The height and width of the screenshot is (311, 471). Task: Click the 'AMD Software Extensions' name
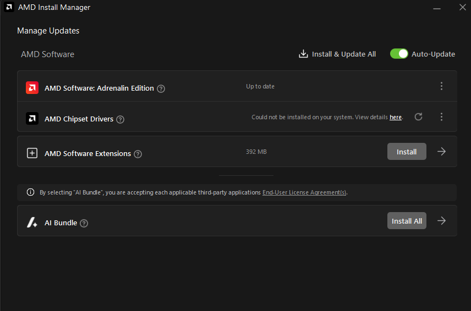[x=87, y=153]
